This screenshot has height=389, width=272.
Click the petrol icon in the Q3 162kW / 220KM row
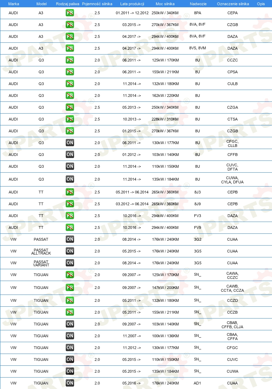pos(70,96)
